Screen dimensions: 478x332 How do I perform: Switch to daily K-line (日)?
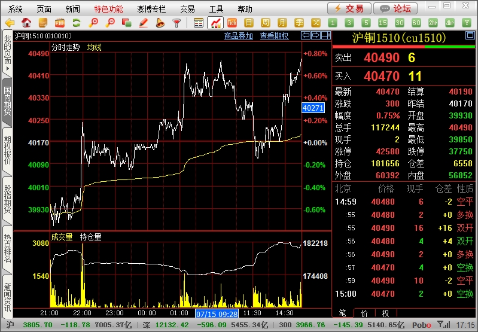pos(249,23)
